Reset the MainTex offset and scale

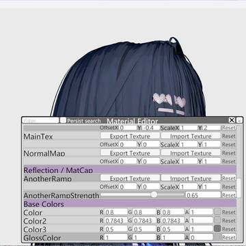(229, 144)
